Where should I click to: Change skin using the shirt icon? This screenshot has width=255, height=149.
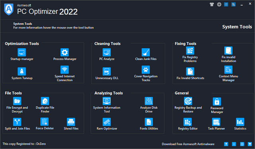tap(212, 4)
